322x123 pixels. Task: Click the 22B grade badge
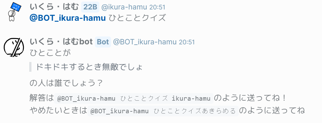pyautogui.click(x=90, y=7)
